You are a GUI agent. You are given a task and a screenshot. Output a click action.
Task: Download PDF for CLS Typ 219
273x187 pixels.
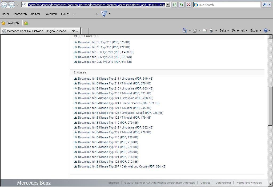pos(105,62)
